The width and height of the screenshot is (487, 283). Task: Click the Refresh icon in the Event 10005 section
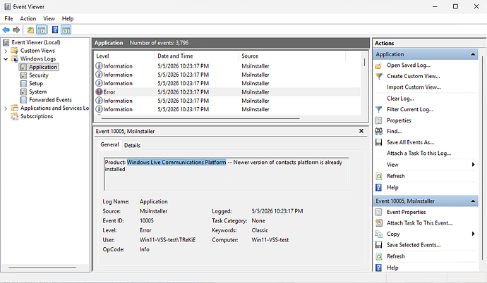pos(378,256)
